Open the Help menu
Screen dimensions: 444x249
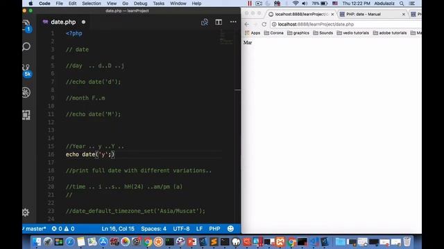(x=196, y=3)
